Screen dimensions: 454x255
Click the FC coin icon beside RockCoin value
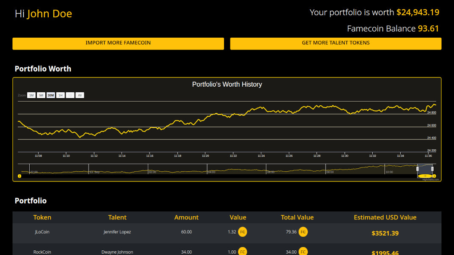pos(244,251)
